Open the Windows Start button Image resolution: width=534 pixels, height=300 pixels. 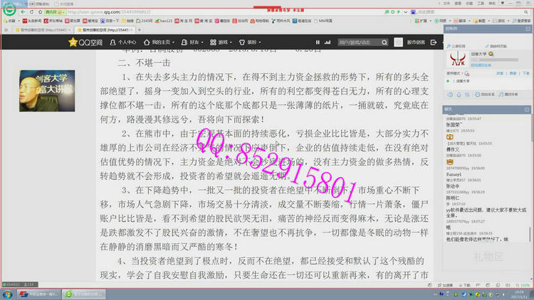coord(7,294)
